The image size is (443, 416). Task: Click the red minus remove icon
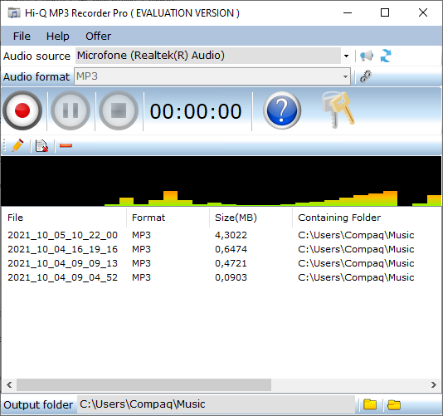tap(66, 145)
